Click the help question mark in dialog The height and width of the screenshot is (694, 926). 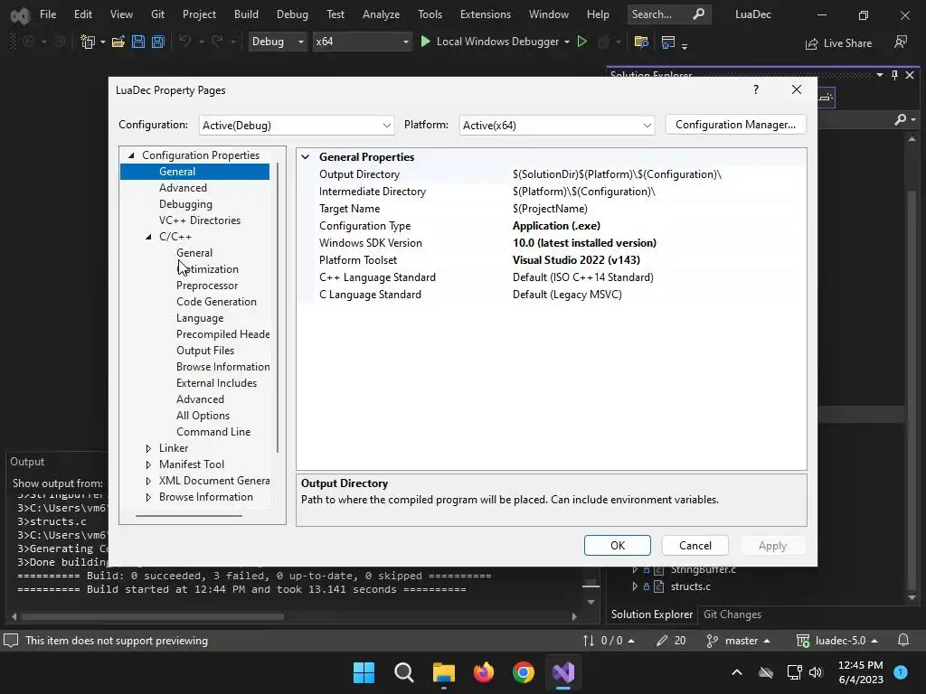tap(756, 89)
